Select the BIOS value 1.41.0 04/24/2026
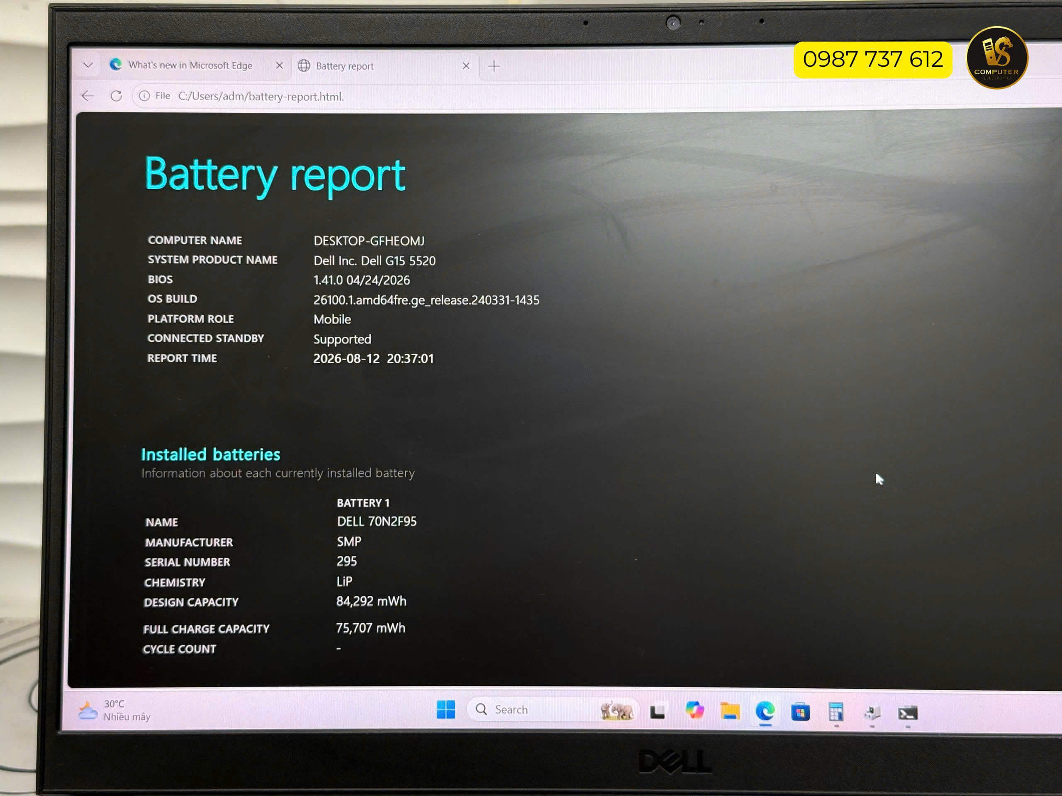Viewport: 1062px width, 796px height. click(361, 280)
